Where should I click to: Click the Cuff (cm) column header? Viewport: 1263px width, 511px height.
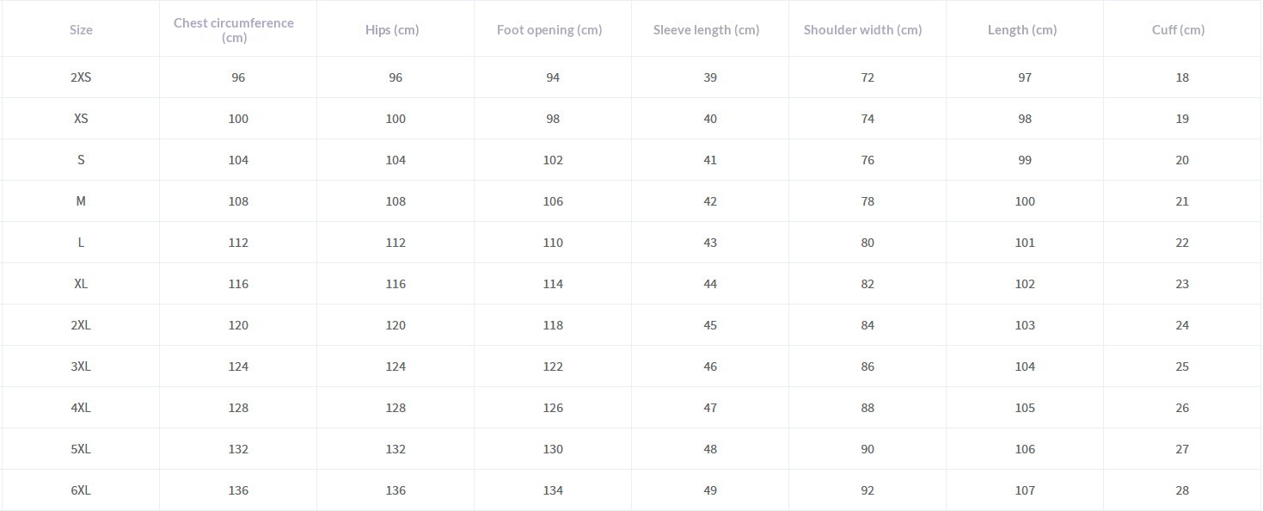pos(1179,30)
